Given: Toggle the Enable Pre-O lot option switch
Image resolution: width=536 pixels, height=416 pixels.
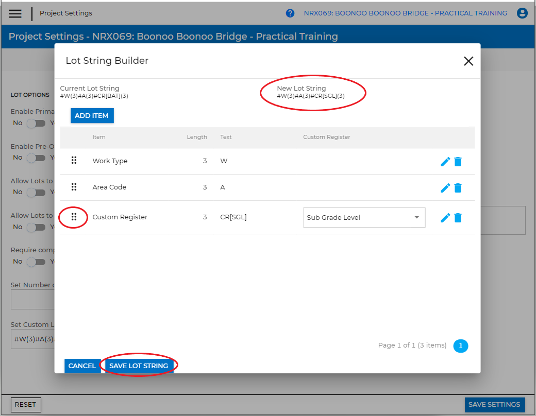Looking at the screenshot, I should click(x=36, y=158).
